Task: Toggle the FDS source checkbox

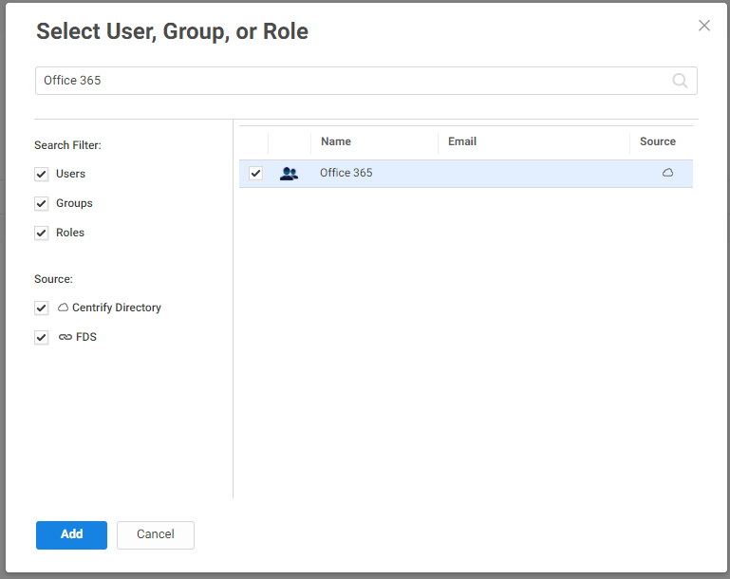Action: click(42, 337)
